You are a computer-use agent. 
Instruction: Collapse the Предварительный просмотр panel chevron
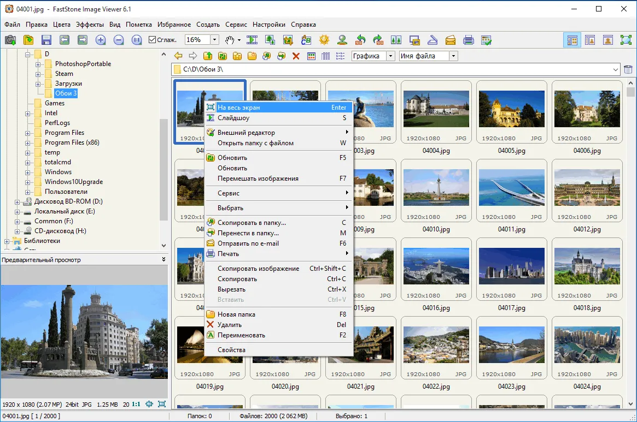pyautogui.click(x=163, y=259)
